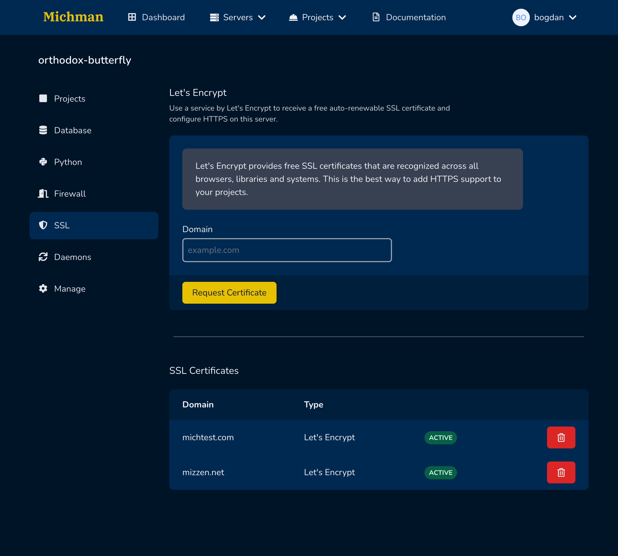Click the Michman logo link
Viewport: 618px width, 556px height.
pos(73,17)
